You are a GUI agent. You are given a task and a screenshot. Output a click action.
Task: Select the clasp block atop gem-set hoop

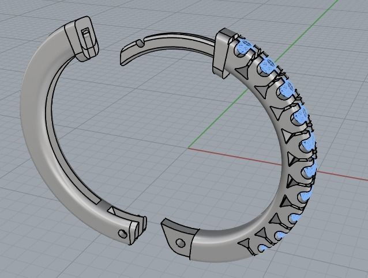pyautogui.click(x=223, y=53)
